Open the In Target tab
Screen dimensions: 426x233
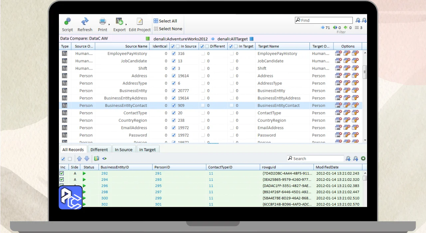(147, 149)
